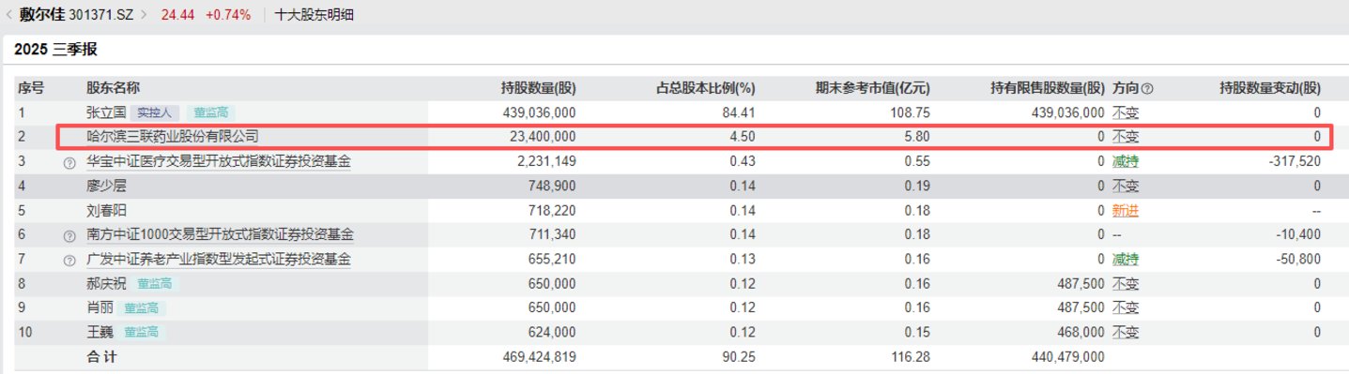This screenshot has height=374, width=1349.
Task: Click the total market value 116.28
Action: (912, 357)
